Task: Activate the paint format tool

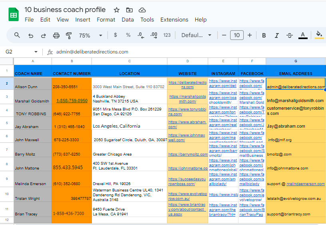Action: (x=69, y=36)
